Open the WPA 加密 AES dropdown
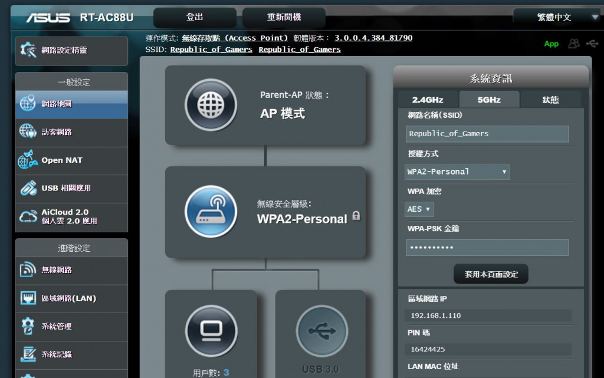Image resolution: width=604 pixels, height=378 pixels. (x=419, y=209)
